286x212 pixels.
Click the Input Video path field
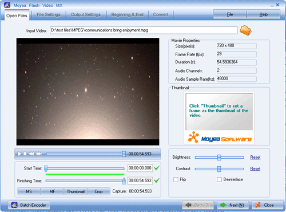point(144,30)
